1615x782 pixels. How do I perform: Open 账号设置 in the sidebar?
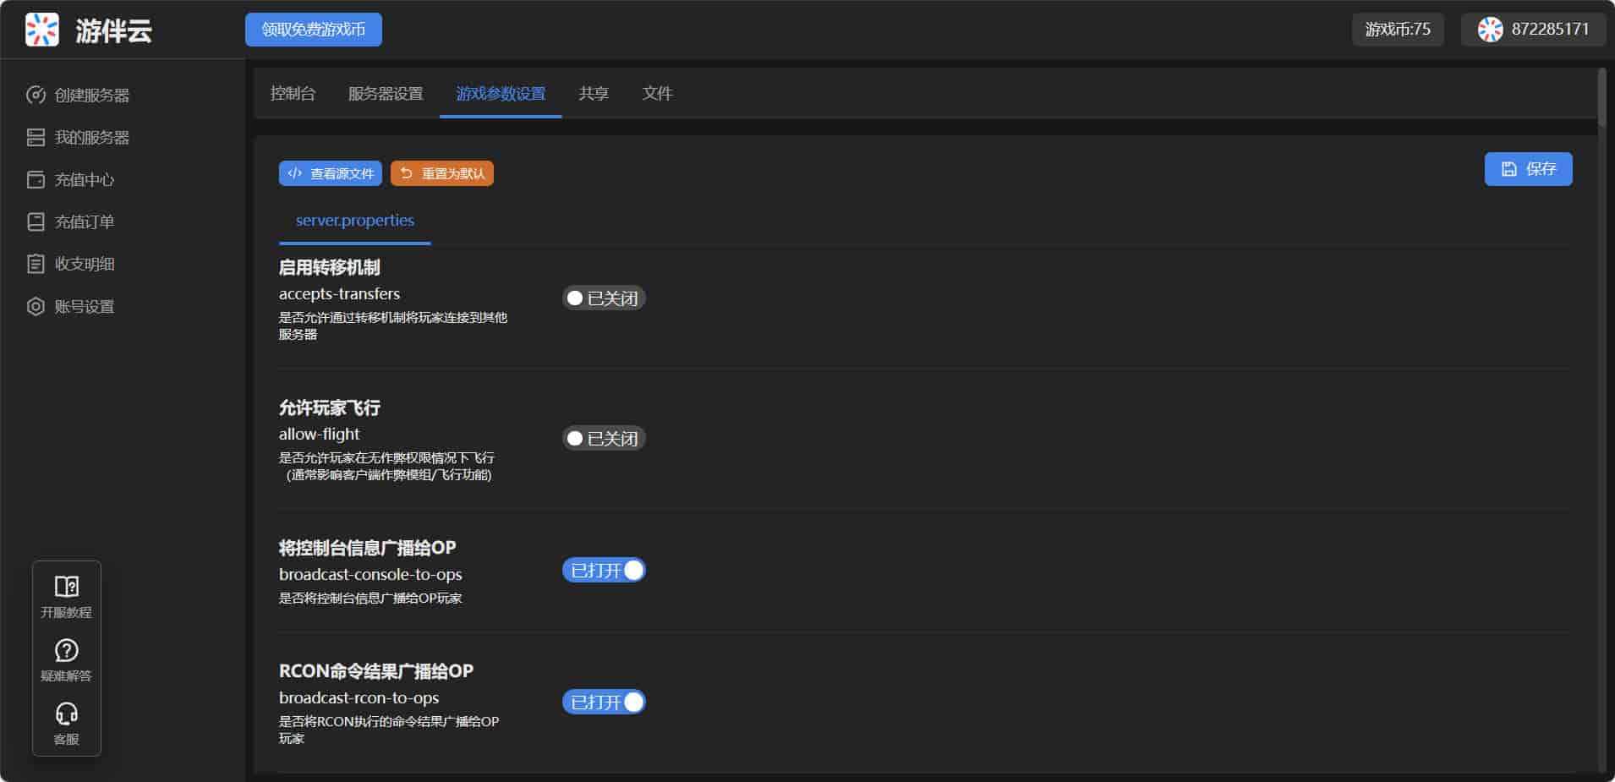(x=84, y=307)
